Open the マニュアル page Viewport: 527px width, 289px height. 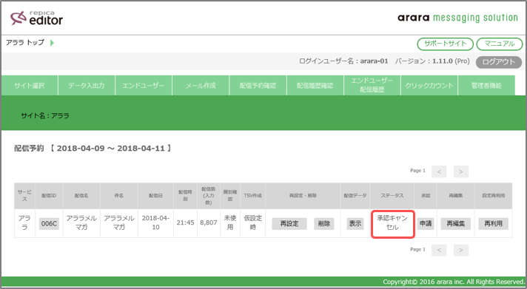coord(500,44)
